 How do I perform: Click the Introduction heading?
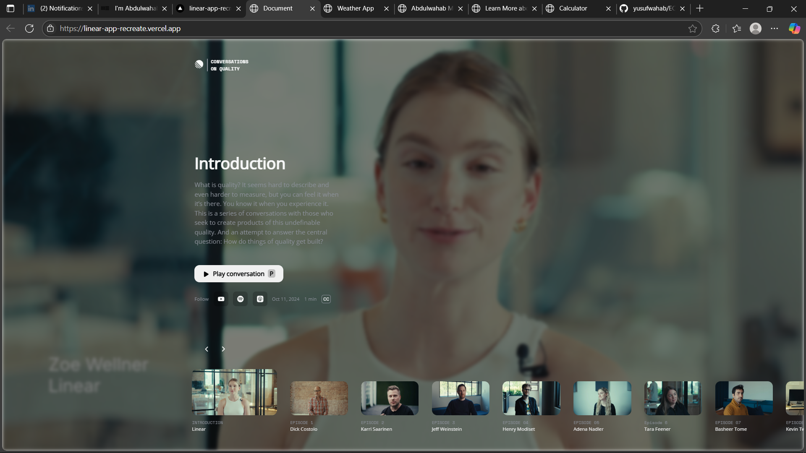click(240, 164)
